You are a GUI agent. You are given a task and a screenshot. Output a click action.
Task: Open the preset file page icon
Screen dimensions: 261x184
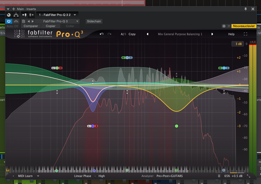point(23,21)
